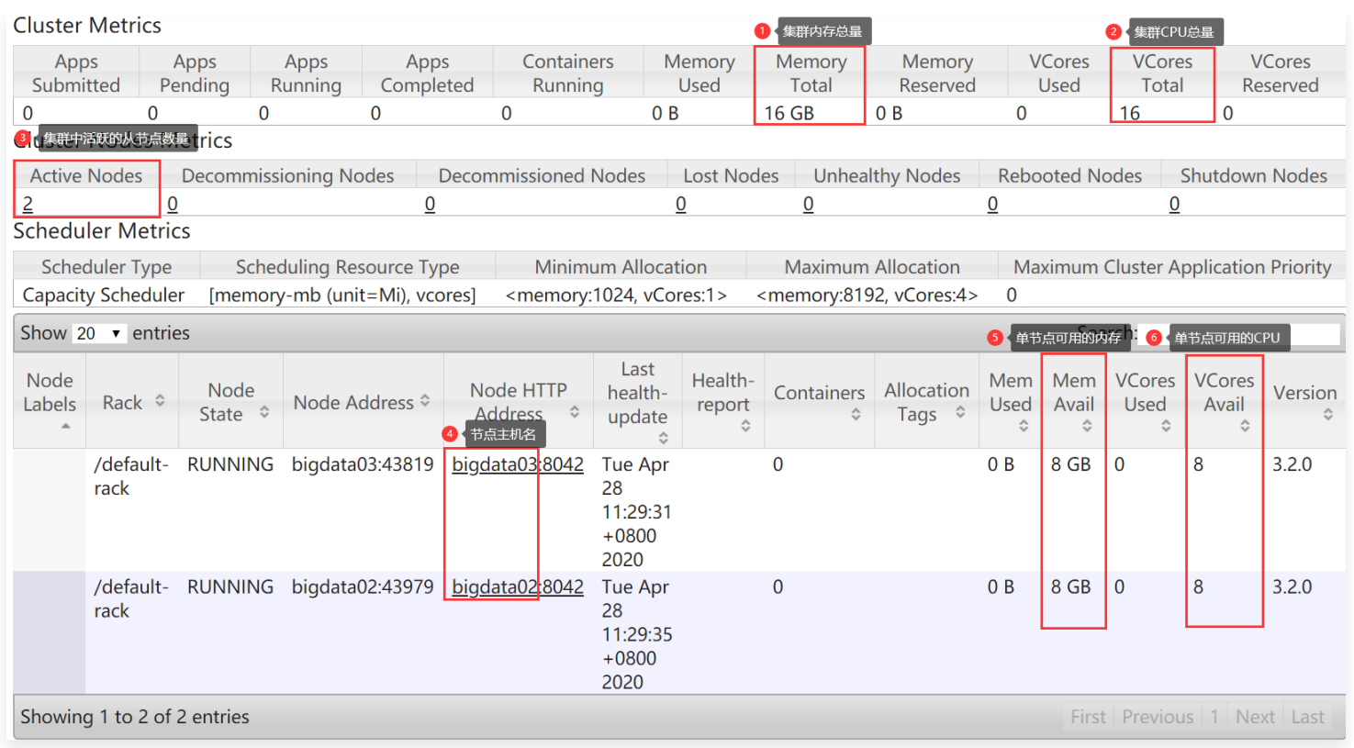1354x748 pixels.
Task: Select the Maximum Allocation memory:8192 value
Action: (867, 296)
